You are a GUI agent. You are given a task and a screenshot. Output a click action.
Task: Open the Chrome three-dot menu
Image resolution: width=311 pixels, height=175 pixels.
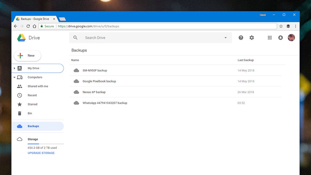click(296, 26)
